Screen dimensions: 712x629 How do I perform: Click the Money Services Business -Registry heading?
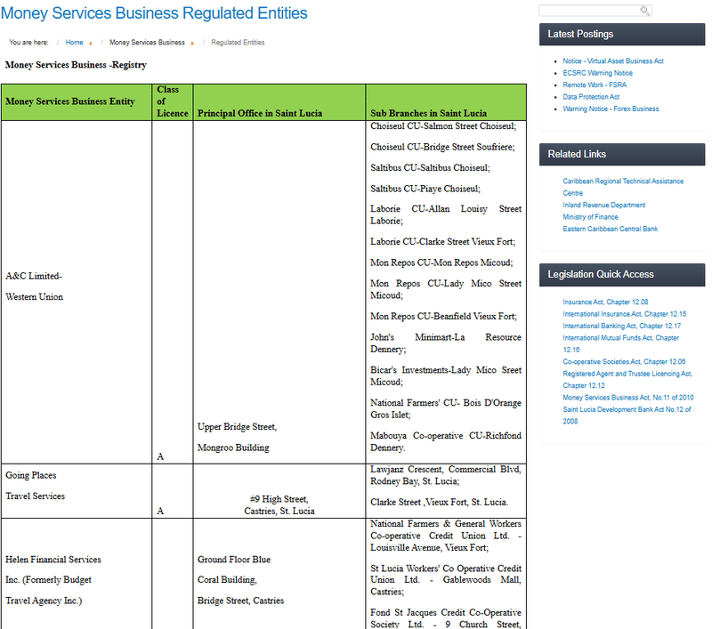(76, 65)
